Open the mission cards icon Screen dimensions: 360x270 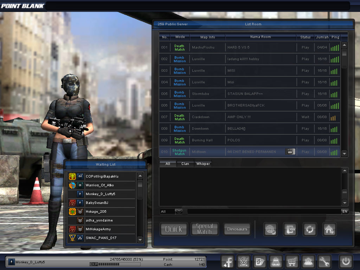[x=259, y=261]
